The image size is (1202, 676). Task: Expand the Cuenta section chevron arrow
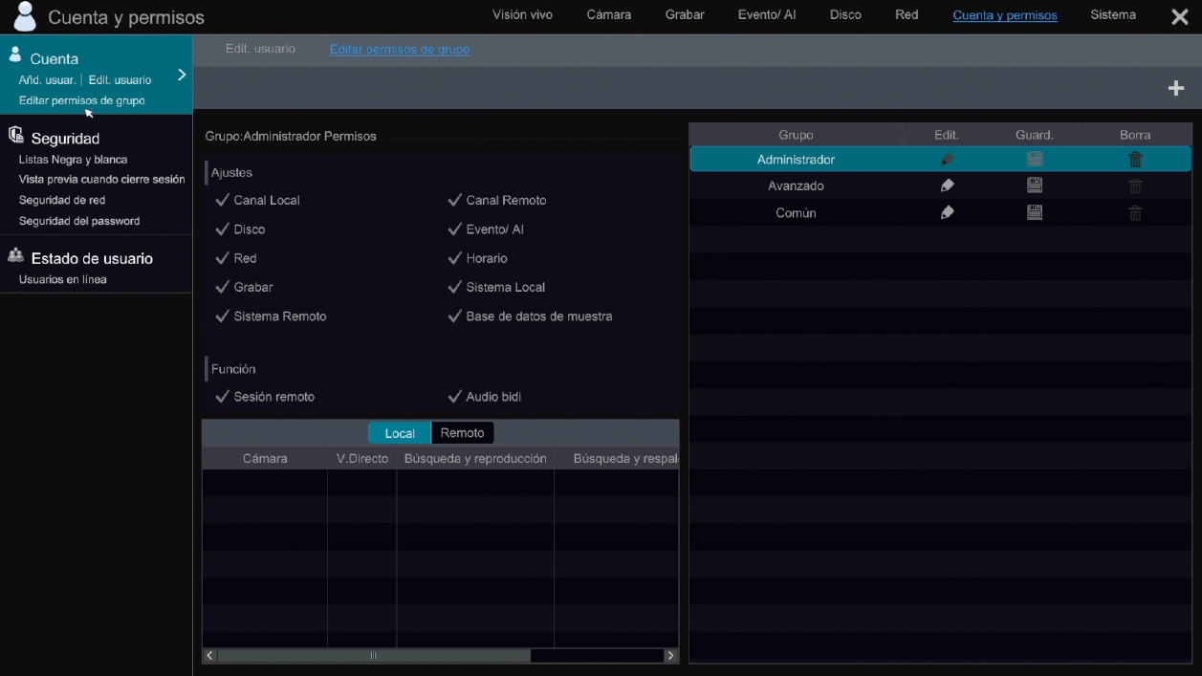coord(182,75)
